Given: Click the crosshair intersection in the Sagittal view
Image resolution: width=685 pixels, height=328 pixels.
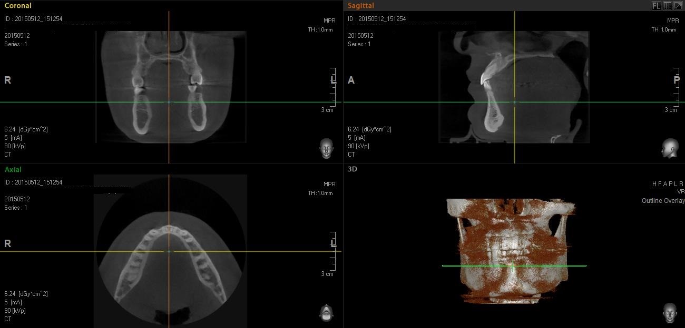Looking at the screenshot, I should (x=514, y=102).
